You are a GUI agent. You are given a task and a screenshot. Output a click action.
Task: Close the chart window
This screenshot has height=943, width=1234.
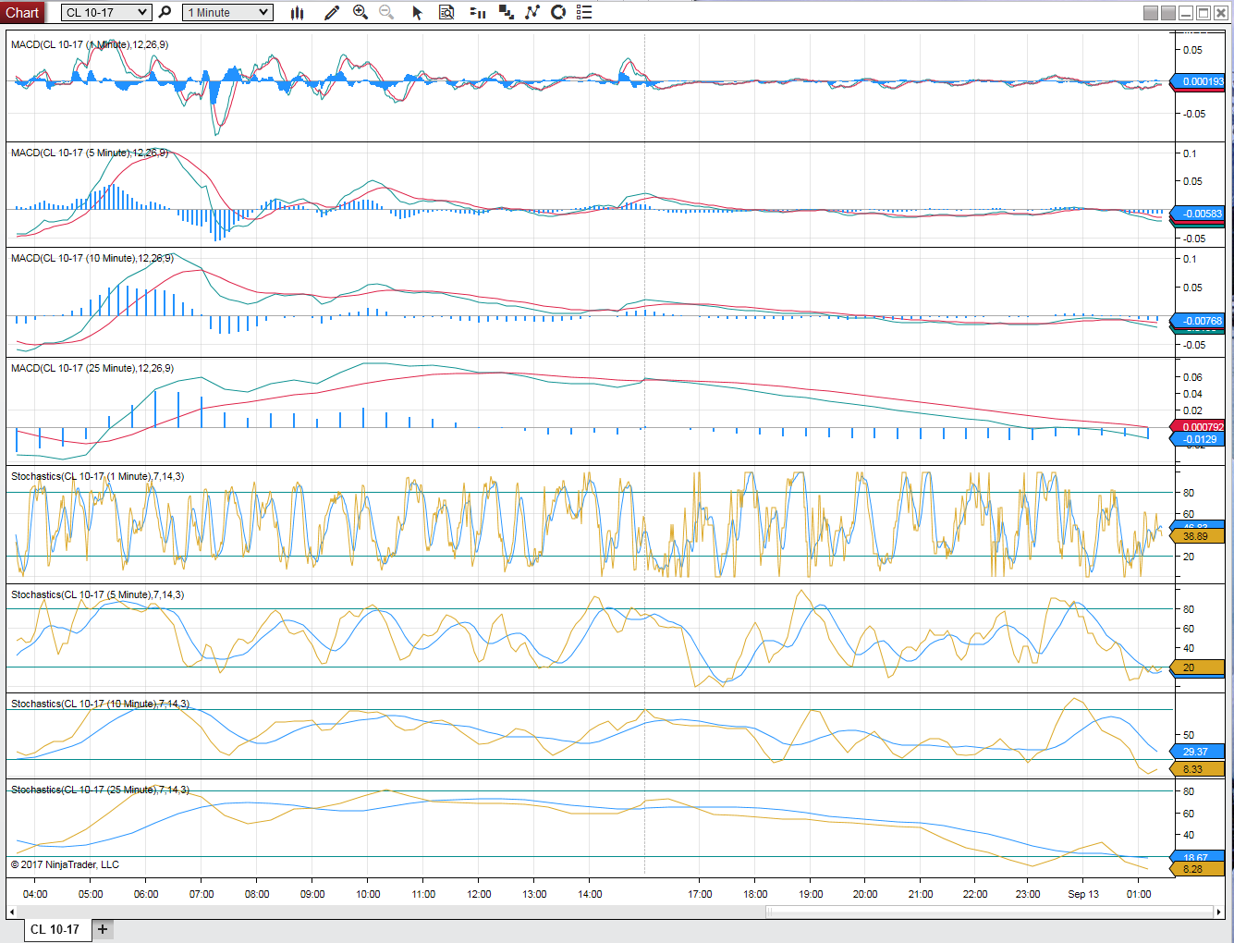pyautogui.click(x=1220, y=13)
